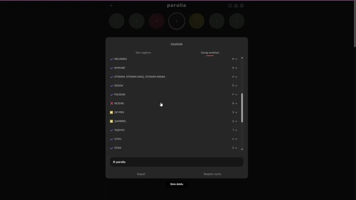Select the yellow Ş letter circle
The height and width of the screenshot is (200, 356).
pos(197,21)
